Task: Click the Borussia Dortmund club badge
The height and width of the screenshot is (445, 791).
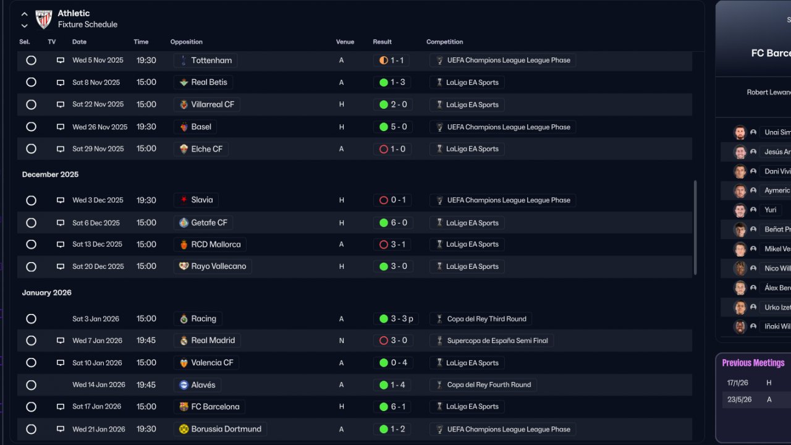Action: 184,429
